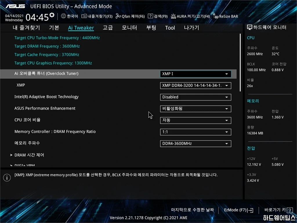Screen dimensions: 297x223
Task: Click the AURA light icon (F4)
Action: click(x=173, y=16)
